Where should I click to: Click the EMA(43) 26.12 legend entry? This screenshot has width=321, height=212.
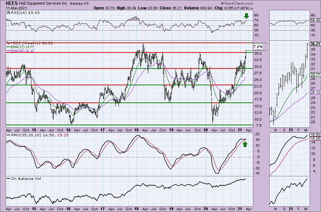(22, 51)
